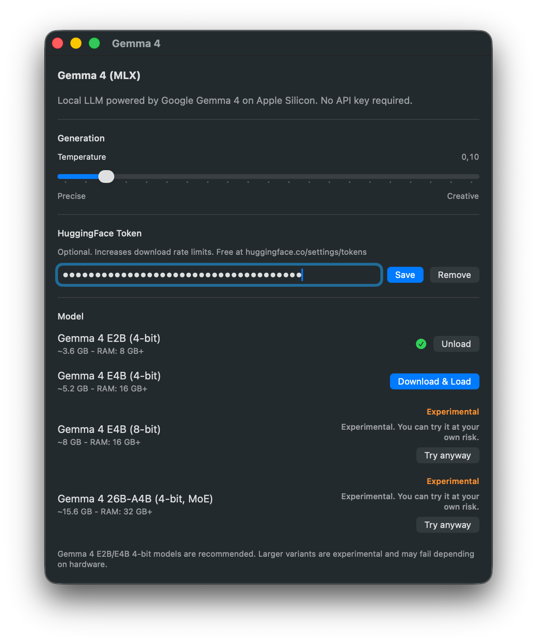Image resolution: width=537 pixels, height=643 pixels.
Task: Click the Gemma 4 window title
Action: click(x=136, y=44)
